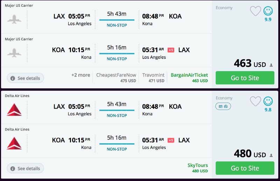This screenshot has height=181, width=280.
Task: Click the Major US Carrier plane icon outbound
Action: coord(14,19)
